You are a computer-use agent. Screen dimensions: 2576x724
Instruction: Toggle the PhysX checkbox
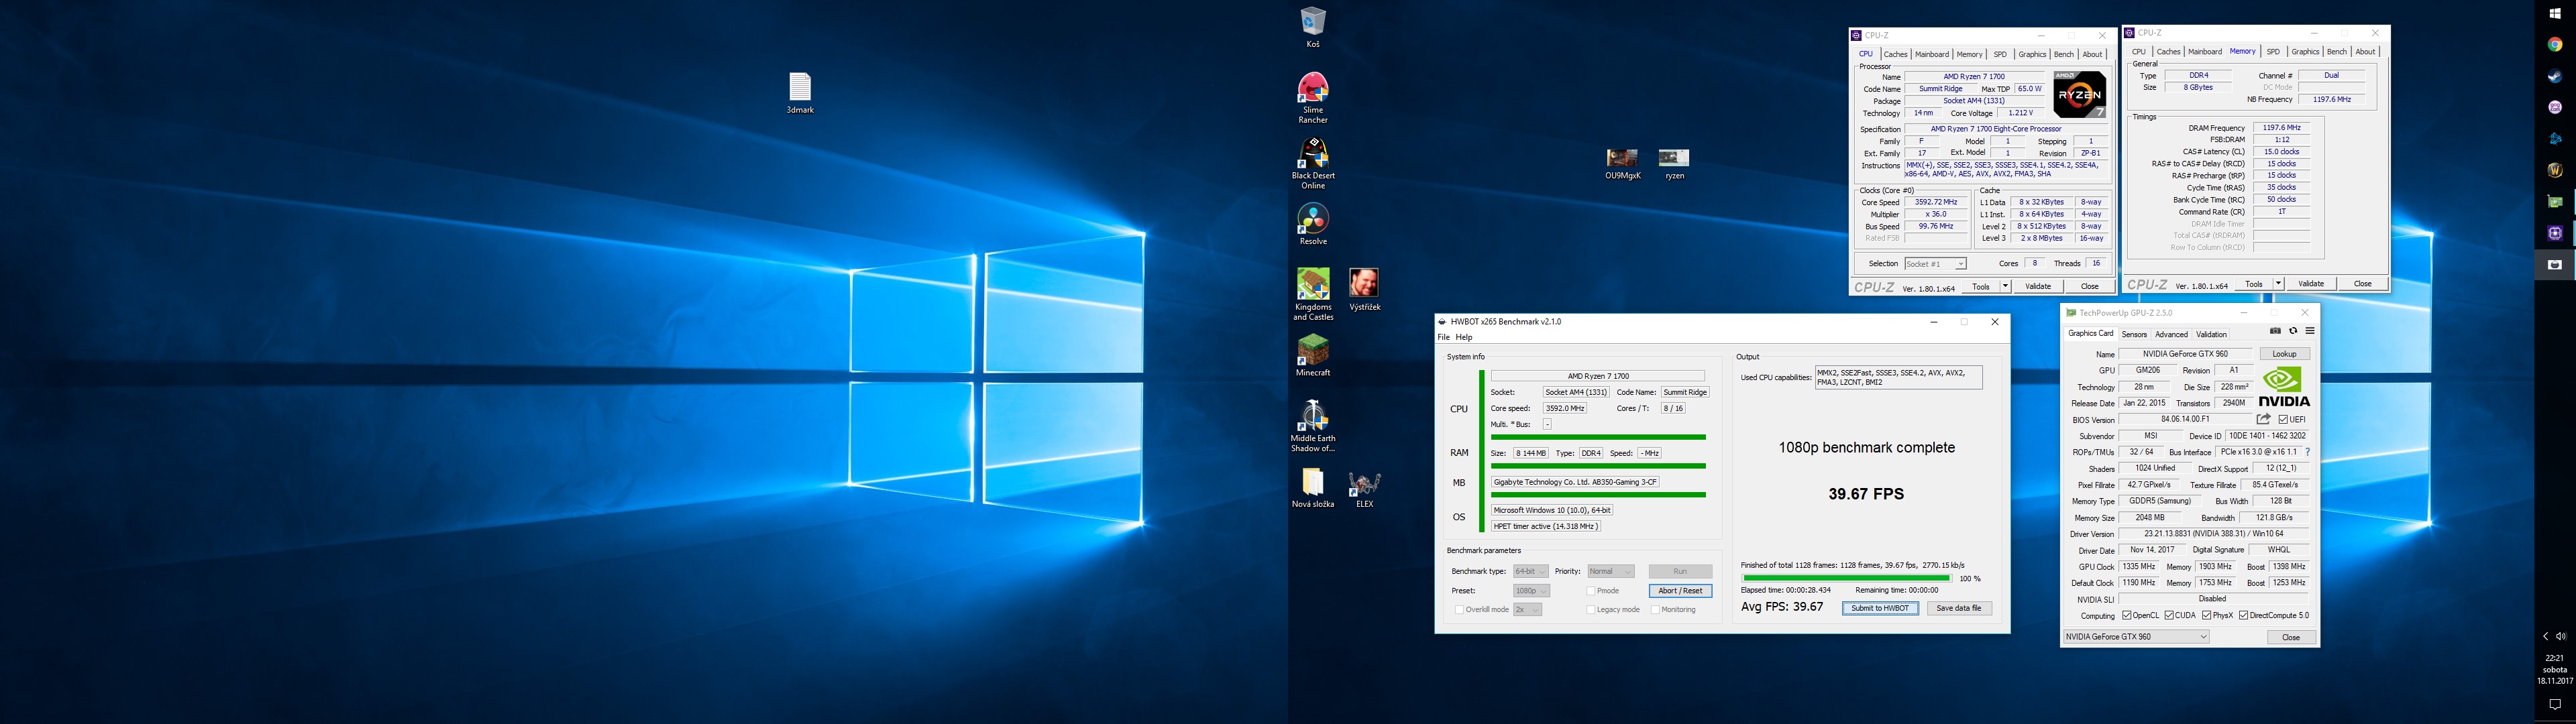[x=2207, y=615]
